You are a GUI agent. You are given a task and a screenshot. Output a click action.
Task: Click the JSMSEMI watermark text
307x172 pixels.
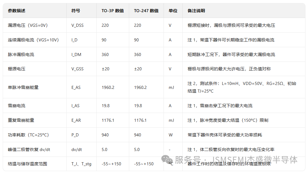click(x=236, y=160)
